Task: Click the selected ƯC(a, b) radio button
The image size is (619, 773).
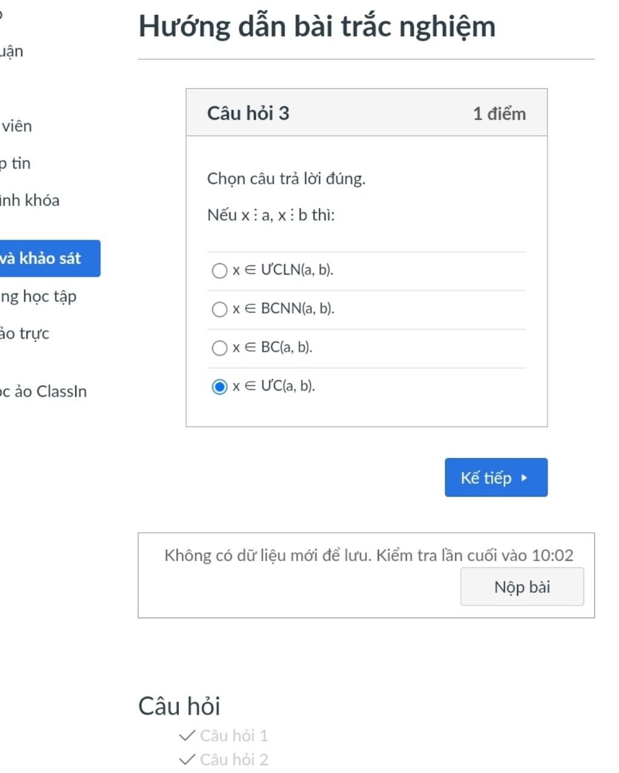Action: coord(219,386)
